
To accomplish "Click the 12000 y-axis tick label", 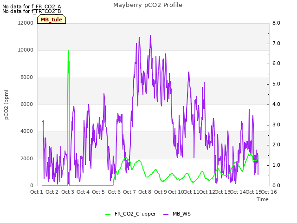I will click(x=26, y=23).
